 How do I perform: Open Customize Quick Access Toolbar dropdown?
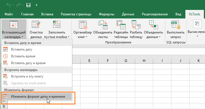tap(36, 5)
